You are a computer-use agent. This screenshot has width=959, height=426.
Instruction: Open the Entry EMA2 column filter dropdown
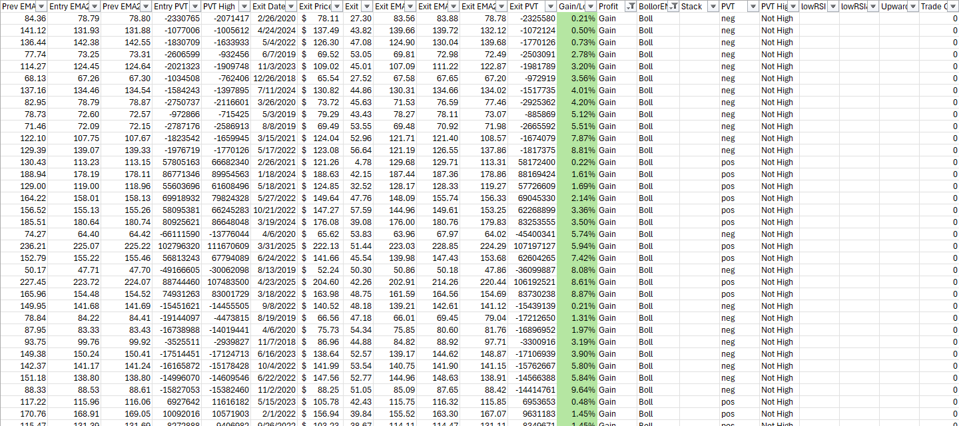(x=94, y=6)
